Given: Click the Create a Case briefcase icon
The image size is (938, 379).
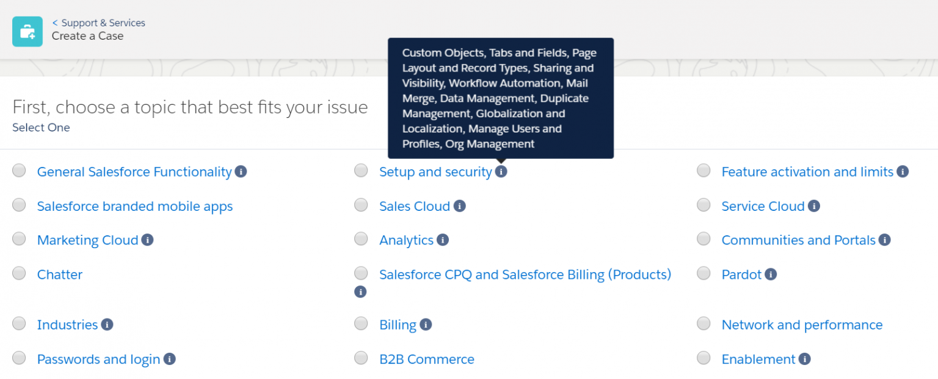Looking at the screenshot, I should 27,31.
